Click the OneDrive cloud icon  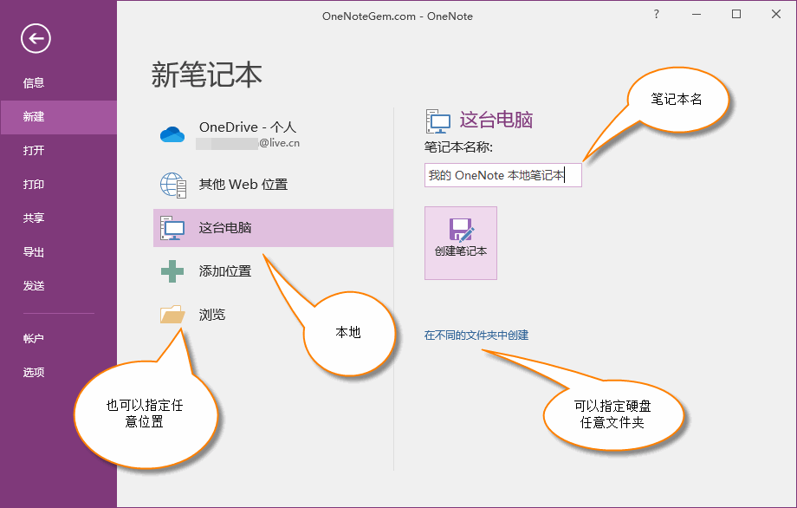click(x=172, y=134)
